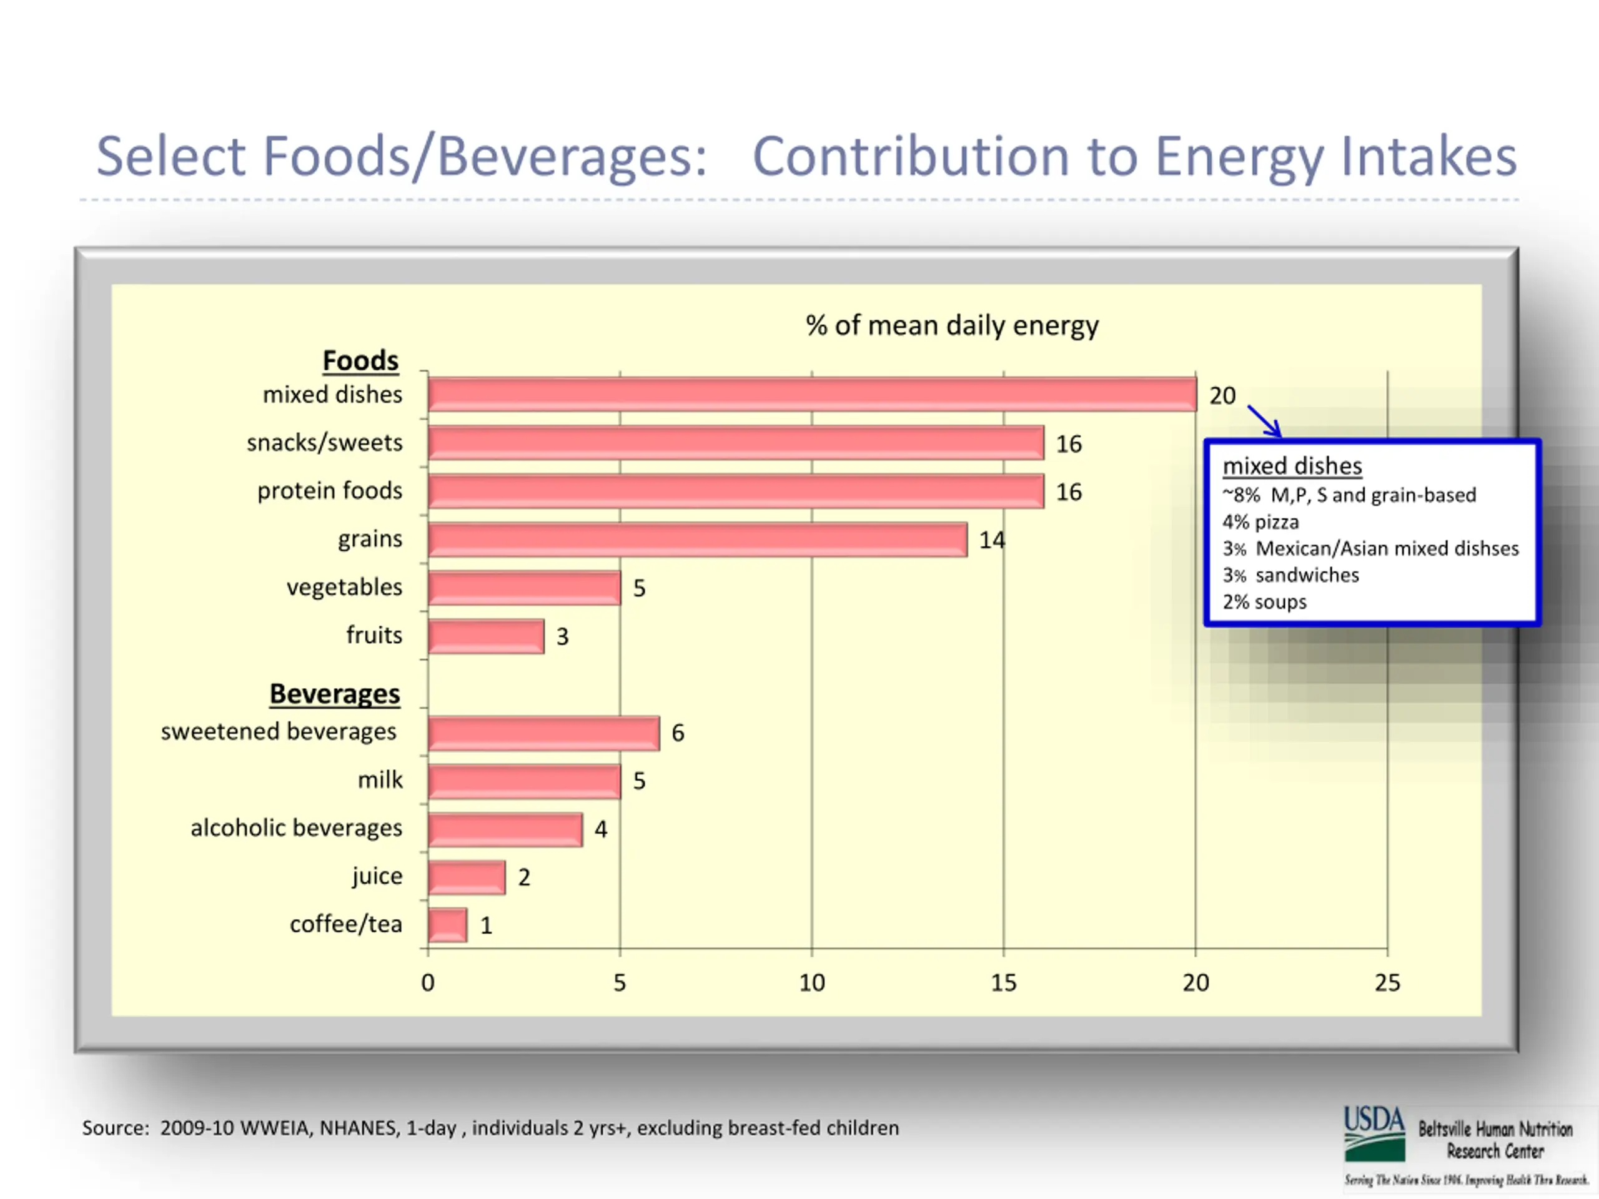Click the mixed dishes bar
Screen dimensions: 1599x1199
[x=811, y=395]
